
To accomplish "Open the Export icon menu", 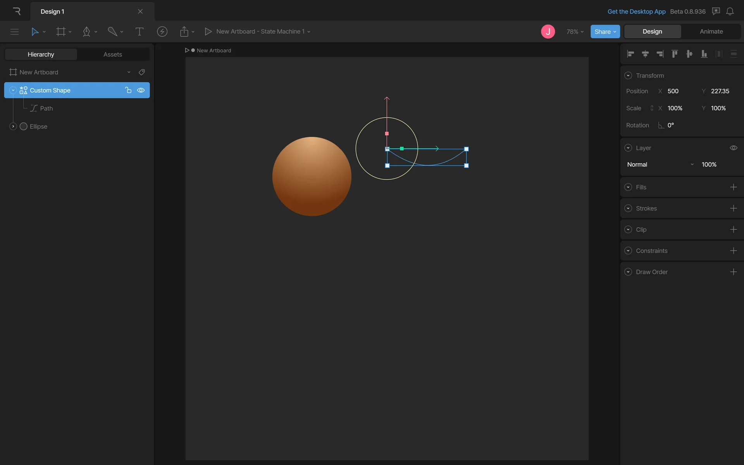I will 184,31.
